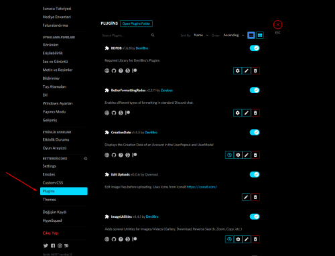The width and height of the screenshot is (335, 256).
Task: Open Themes in the sidebar
Action: tap(64, 200)
